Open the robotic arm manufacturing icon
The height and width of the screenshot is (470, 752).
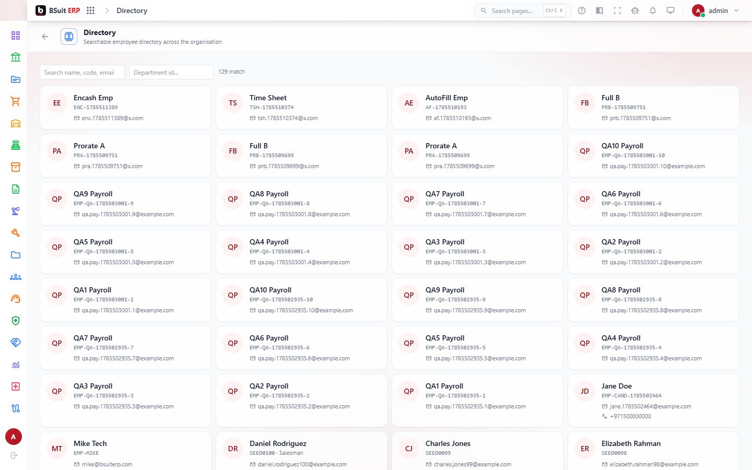tap(16, 211)
